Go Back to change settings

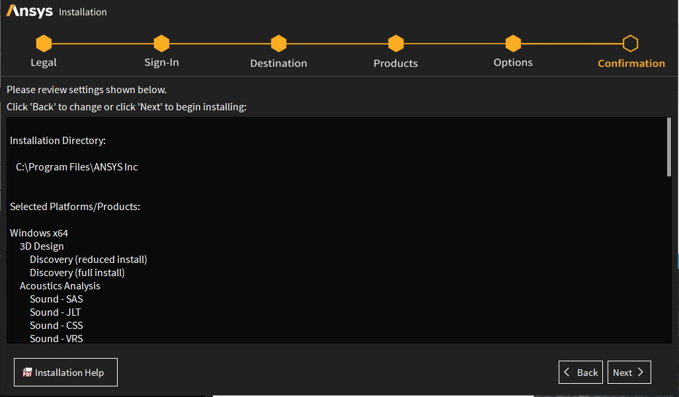coord(580,373)
